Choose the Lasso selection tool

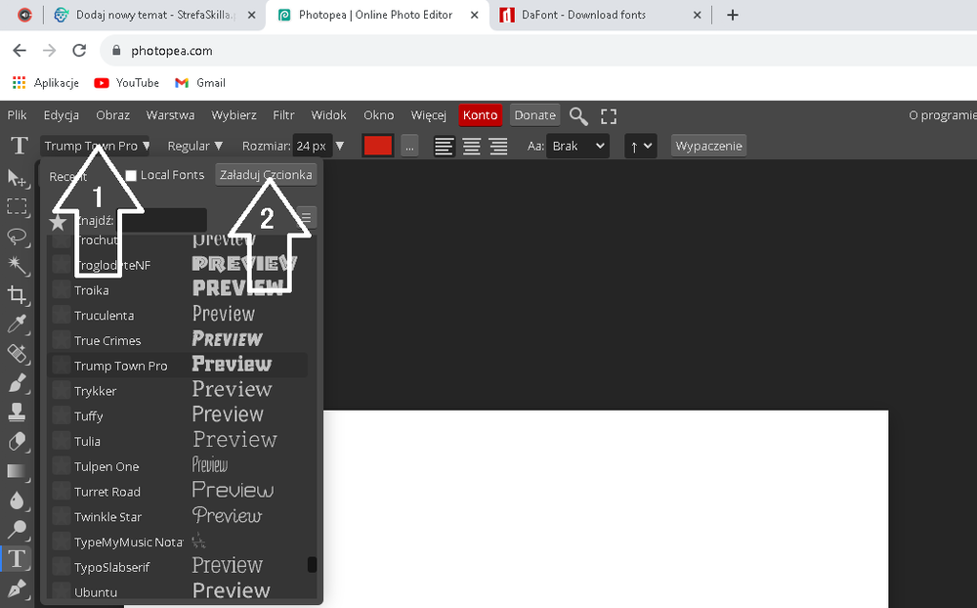(17, 237)
